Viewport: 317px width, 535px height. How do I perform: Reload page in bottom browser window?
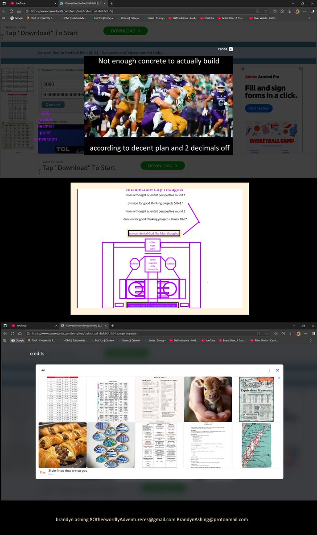pos(12,333)
